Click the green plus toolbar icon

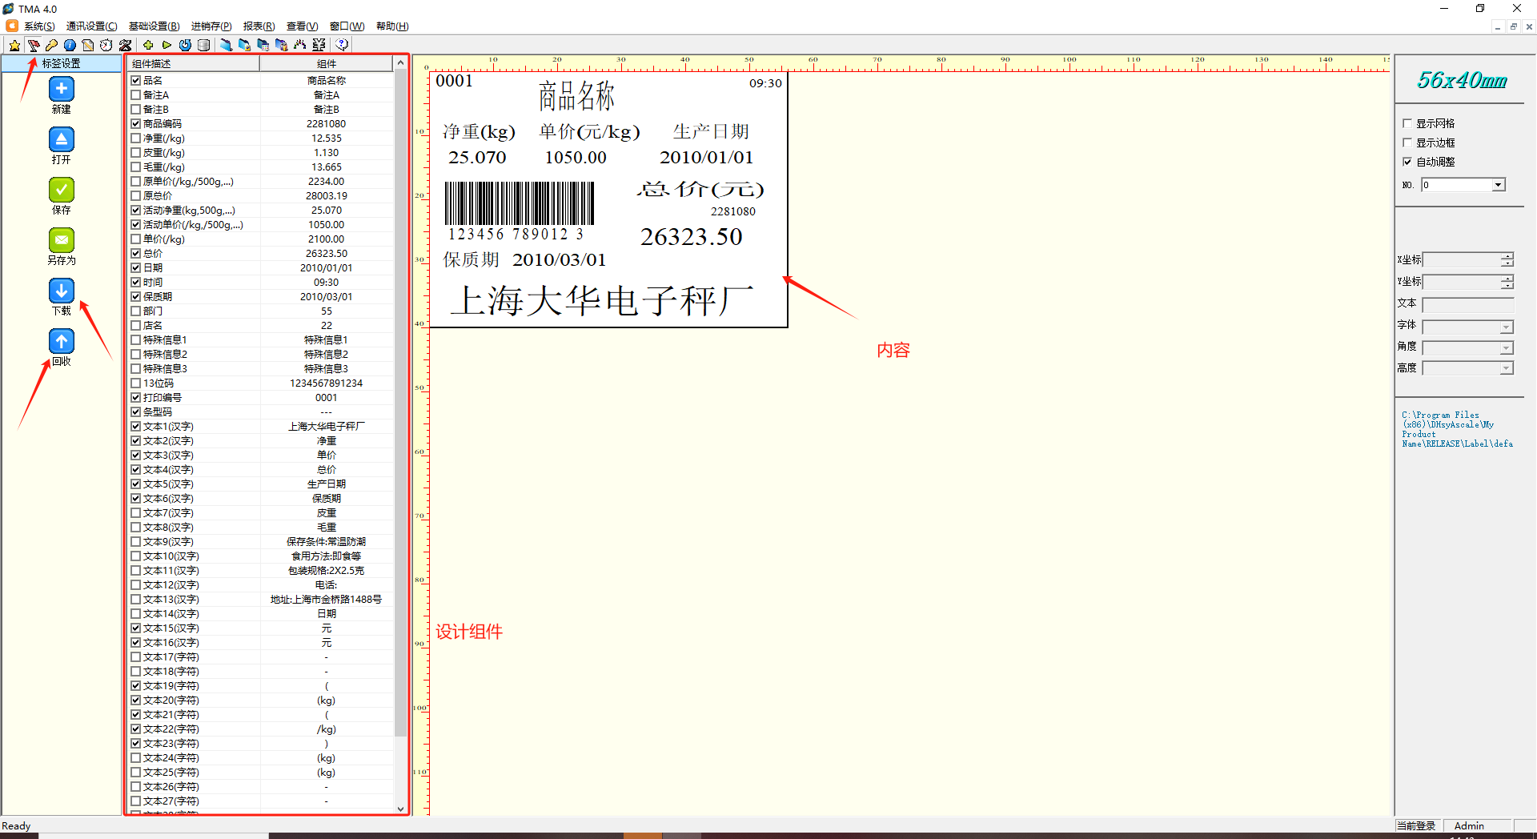[x=148, y=45]
